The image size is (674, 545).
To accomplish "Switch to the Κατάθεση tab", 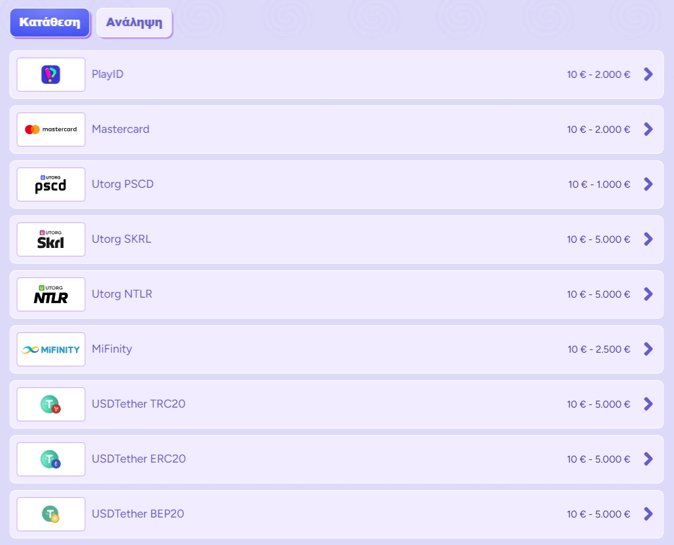I will 50,22.
